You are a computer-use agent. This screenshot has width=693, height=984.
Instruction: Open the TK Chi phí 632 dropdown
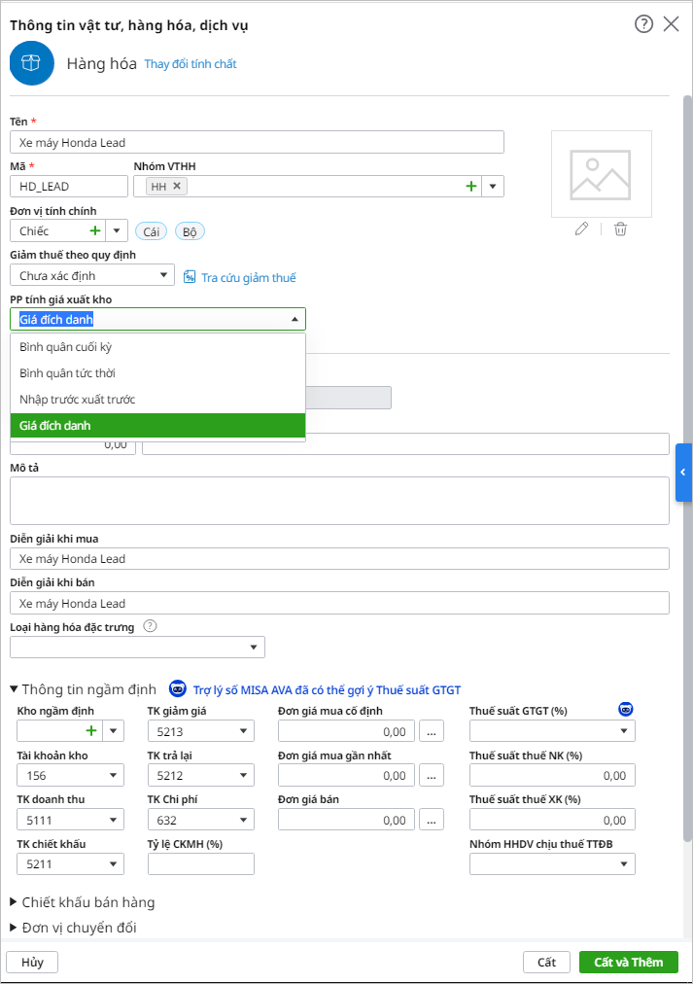point(243,820)
